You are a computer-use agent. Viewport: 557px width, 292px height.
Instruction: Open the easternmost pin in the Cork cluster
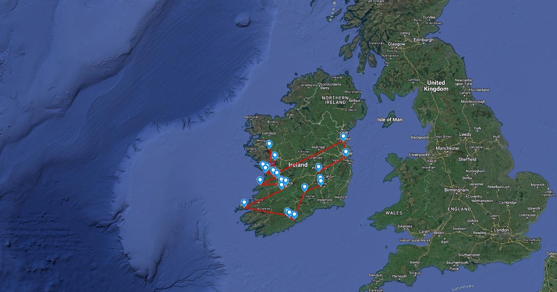[x=294, y=215]
